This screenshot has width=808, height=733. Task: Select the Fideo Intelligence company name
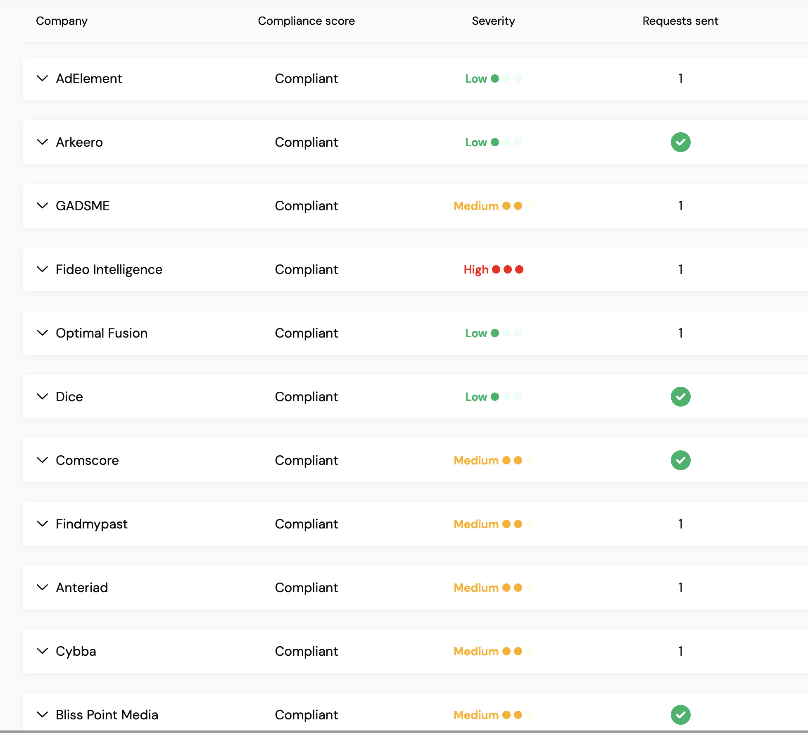109,269
